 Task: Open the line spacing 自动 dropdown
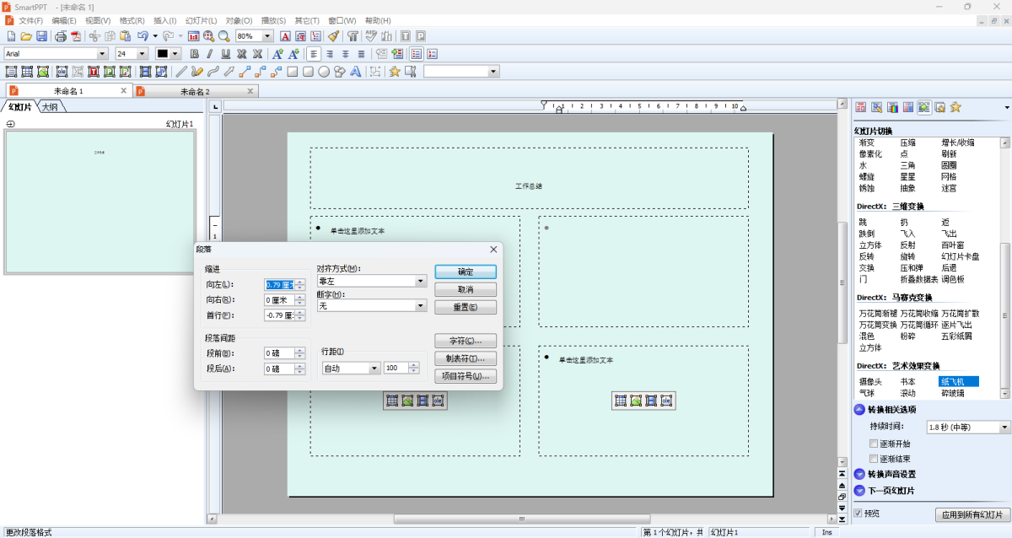(350, 368)
